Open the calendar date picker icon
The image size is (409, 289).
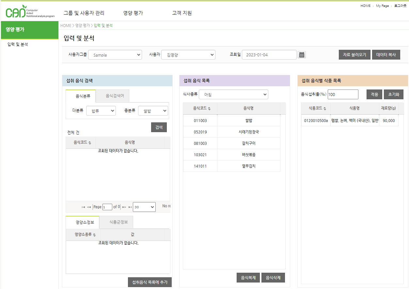pos(302,55)
